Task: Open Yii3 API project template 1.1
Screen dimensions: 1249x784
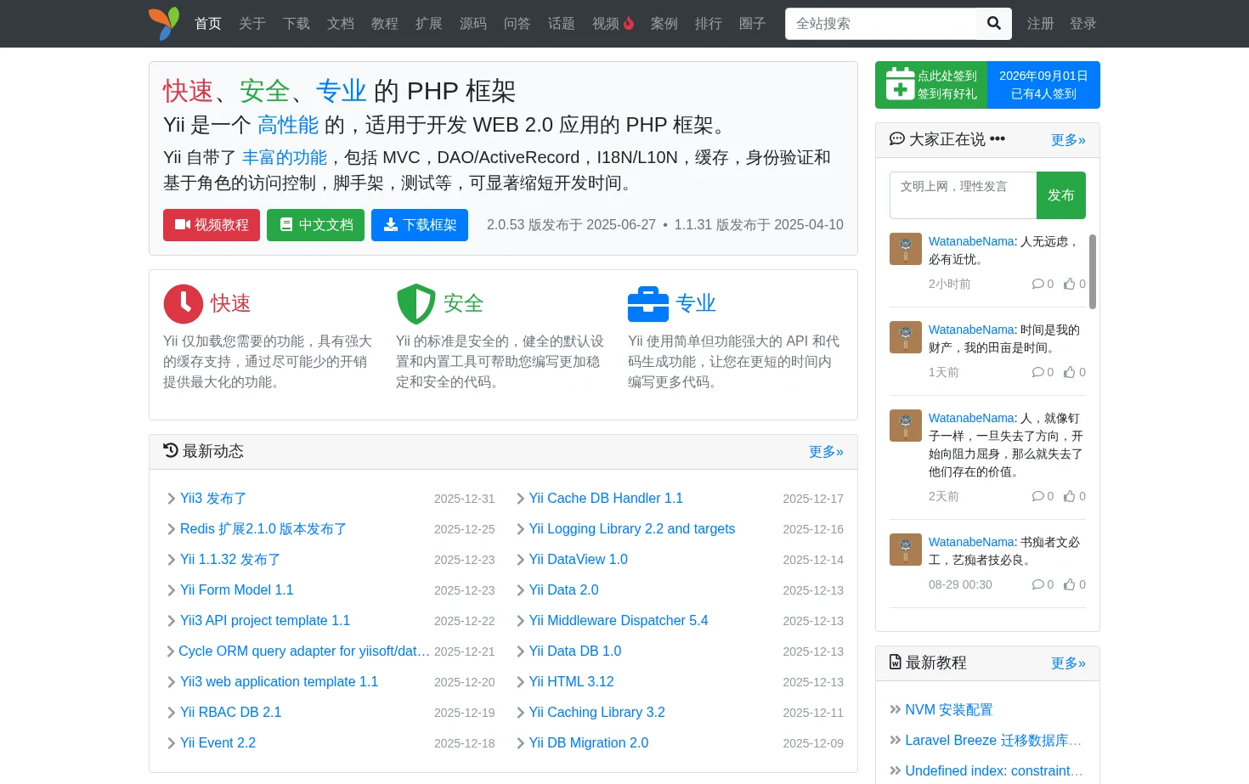Action: (x=265, y=621)
